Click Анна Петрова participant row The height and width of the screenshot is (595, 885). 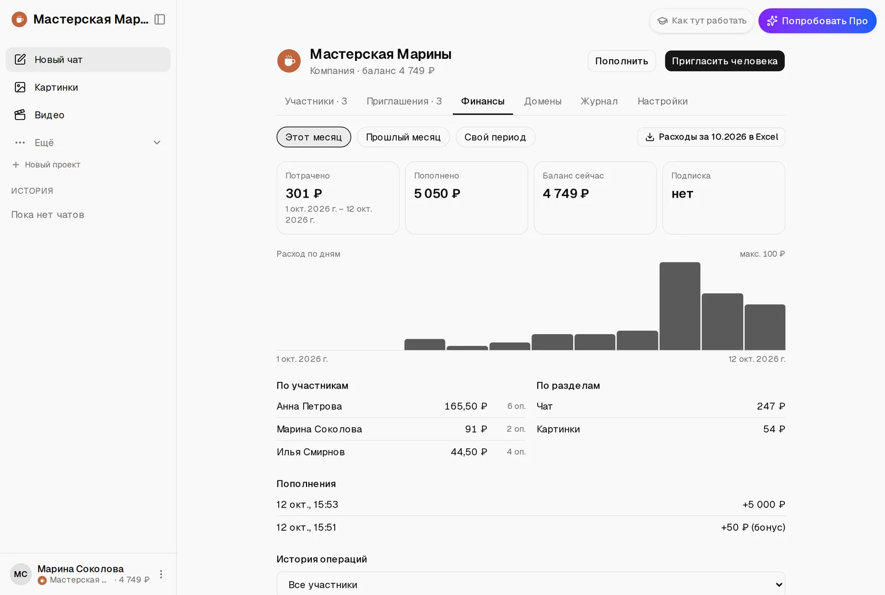(x=401, y=406)
